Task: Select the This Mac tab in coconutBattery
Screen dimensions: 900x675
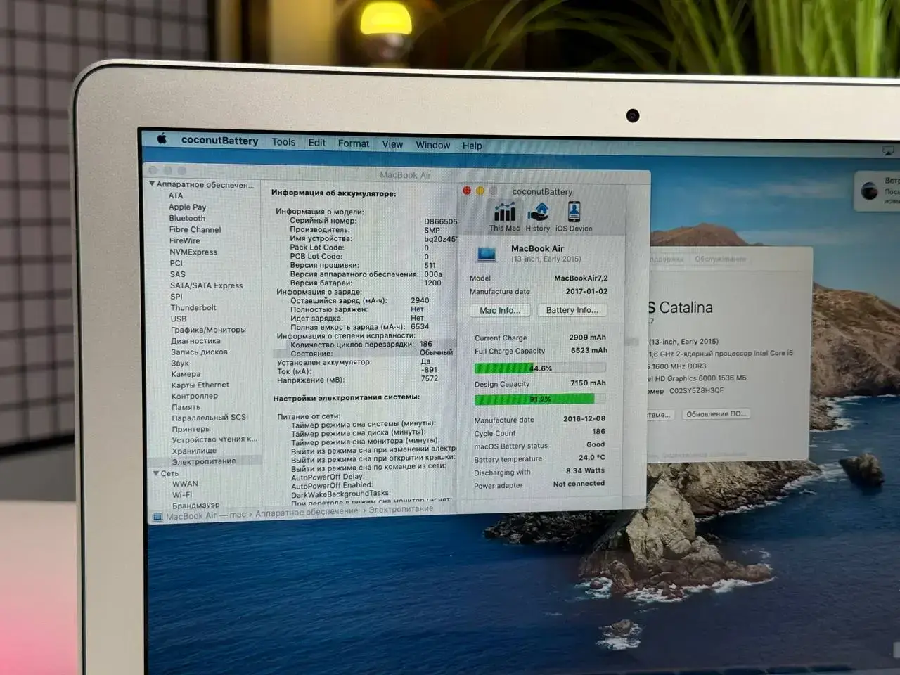Action: (x=504, y=217)
